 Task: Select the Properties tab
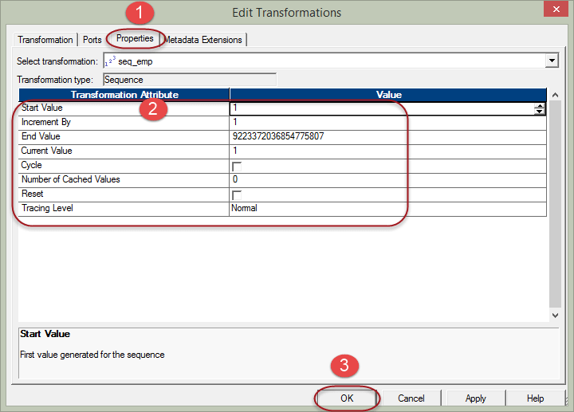coord(135,38)
